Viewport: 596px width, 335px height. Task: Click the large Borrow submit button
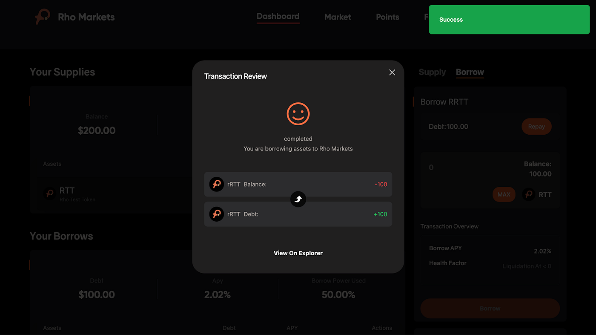tap(490, 308)
